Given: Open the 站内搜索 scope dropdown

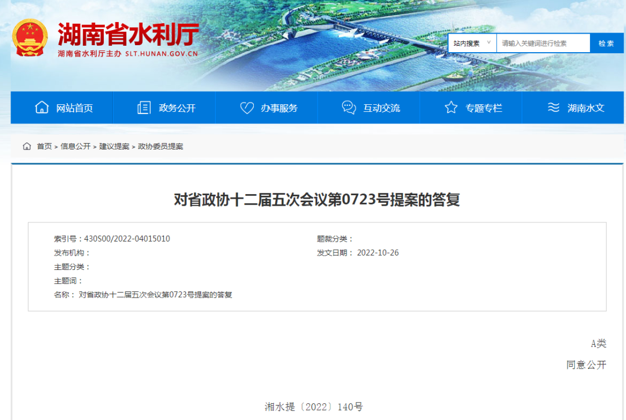Looking at the screenshot, I should click(x=472, y=43).
